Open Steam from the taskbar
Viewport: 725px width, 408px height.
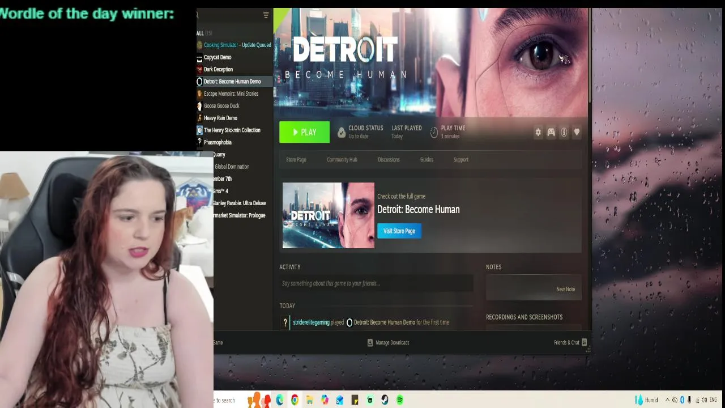tap(385, 400)
